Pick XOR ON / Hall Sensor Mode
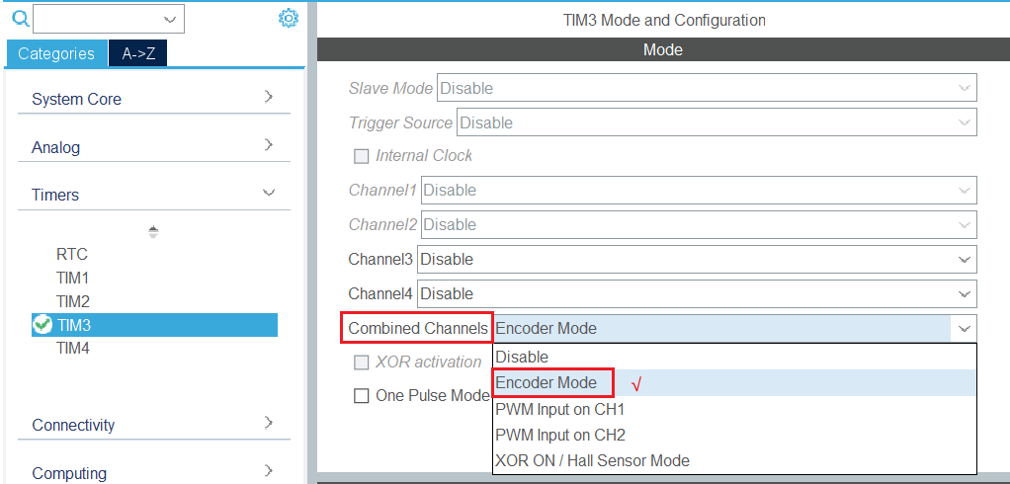The width and height of the screenshot is (1010, 484). tap(593, 460)
